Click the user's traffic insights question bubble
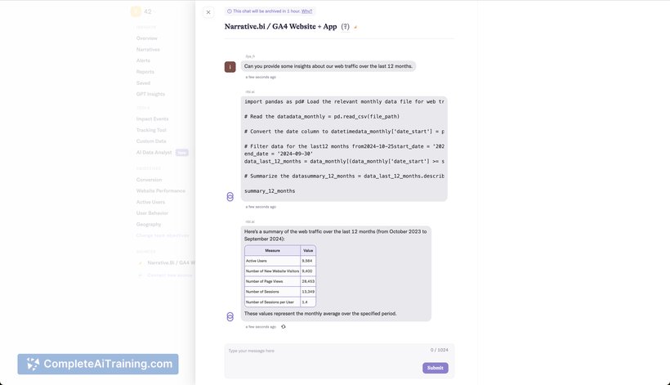 [x=328, y=66]
